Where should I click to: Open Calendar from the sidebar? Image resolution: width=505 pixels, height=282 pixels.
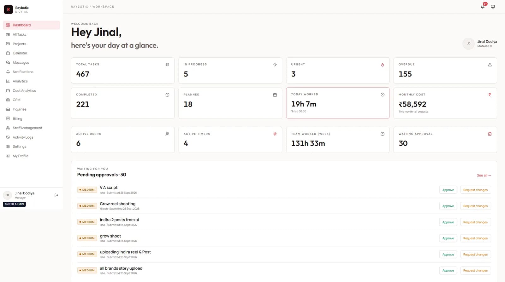pos(31,53)
